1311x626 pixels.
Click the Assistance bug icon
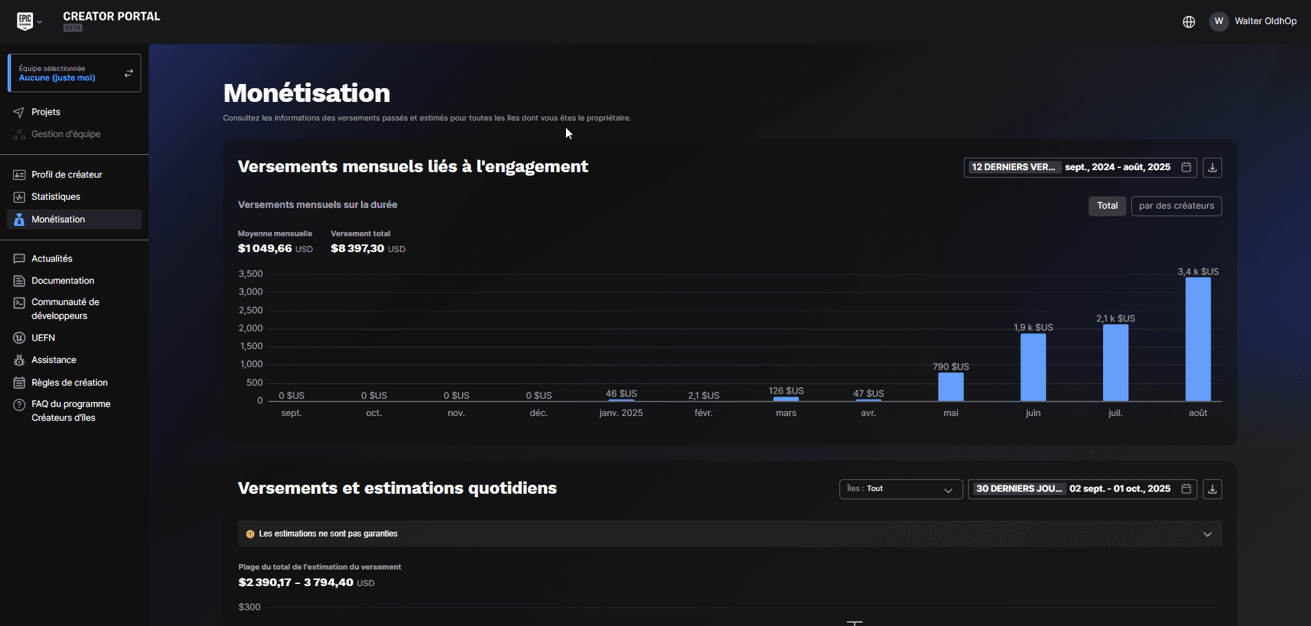click(19, 360)
